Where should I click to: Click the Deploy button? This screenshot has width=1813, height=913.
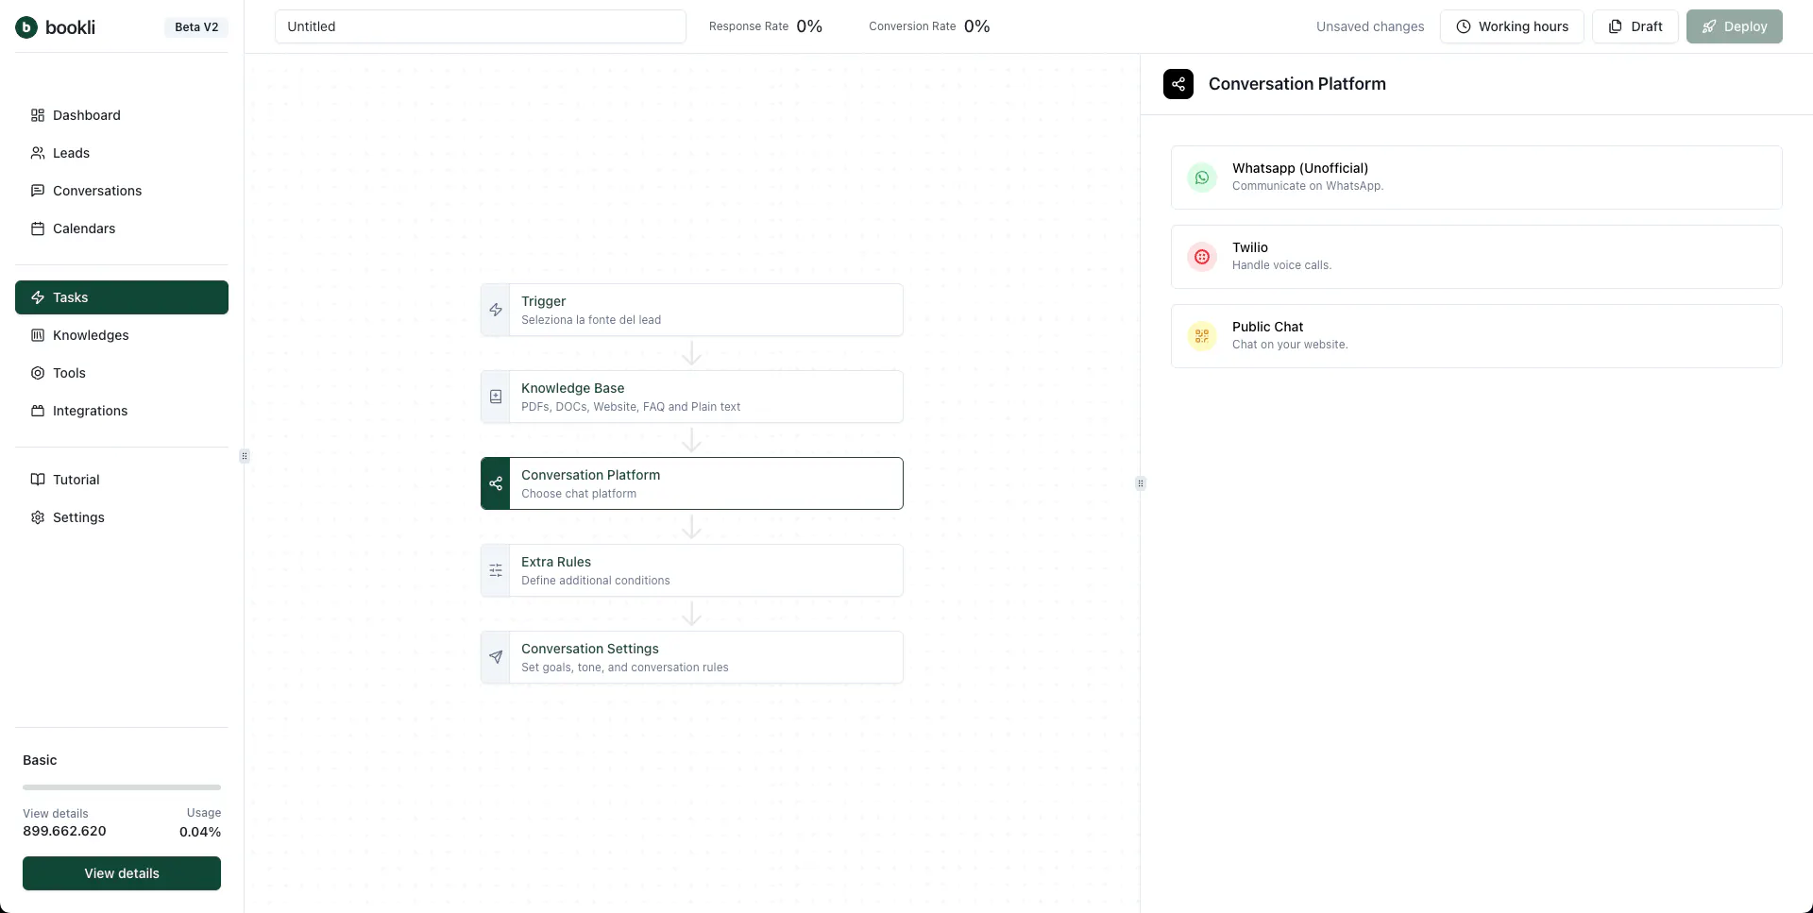[x=1735, y=26]
